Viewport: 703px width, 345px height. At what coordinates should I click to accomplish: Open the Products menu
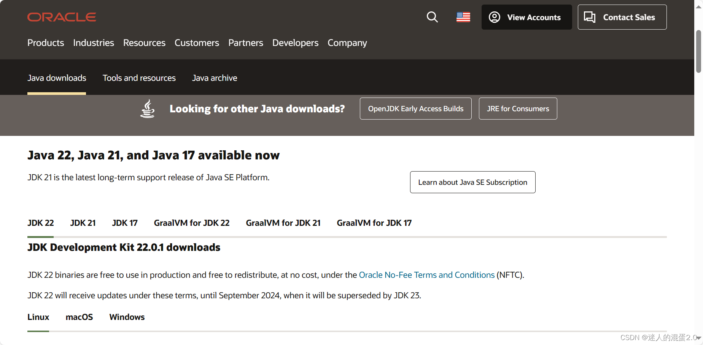coord(45,43)
